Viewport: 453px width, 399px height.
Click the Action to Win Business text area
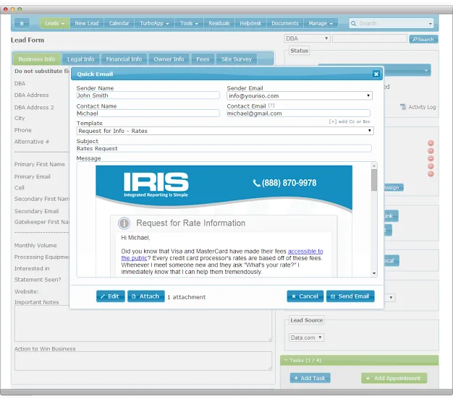(143, 361)
